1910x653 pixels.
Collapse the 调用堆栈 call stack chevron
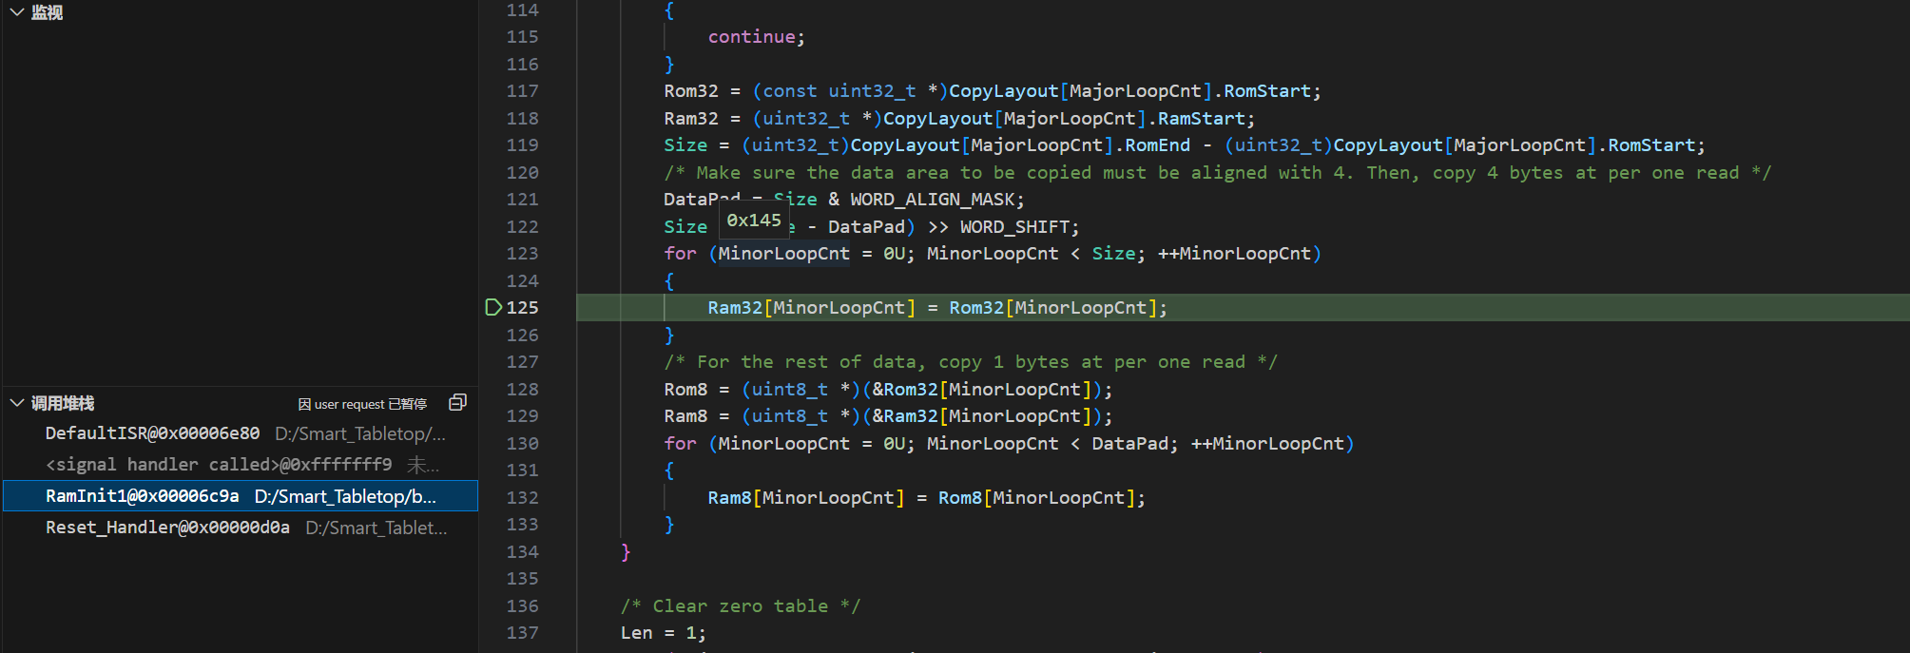tap(16, 403)
